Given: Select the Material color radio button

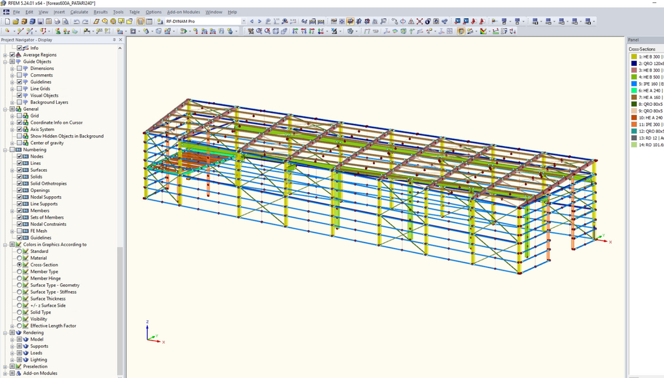Looking at the screenshot, I should 19,258.
